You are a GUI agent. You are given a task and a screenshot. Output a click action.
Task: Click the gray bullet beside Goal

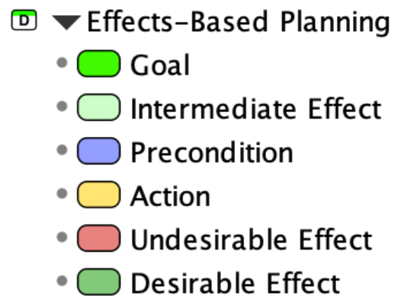pyautogui.click(x=62, y=62)
